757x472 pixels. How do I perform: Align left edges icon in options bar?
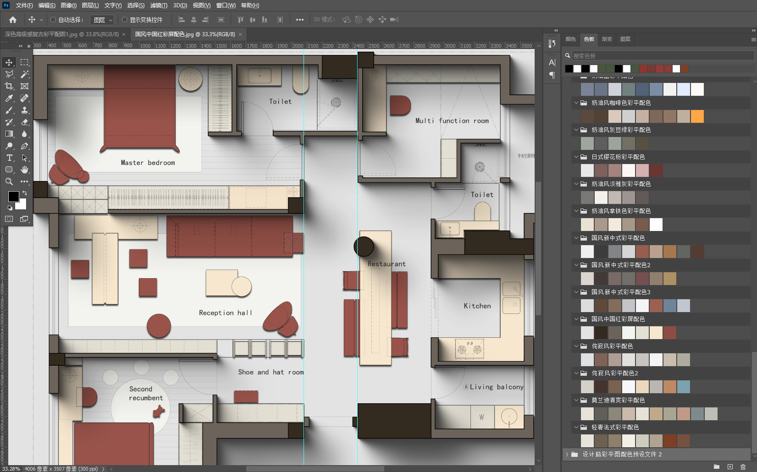(x=182, y=20)
